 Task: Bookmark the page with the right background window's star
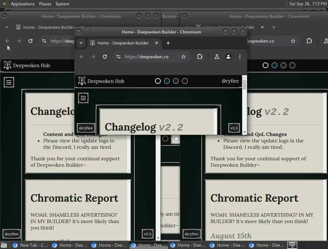click(293, 41)
